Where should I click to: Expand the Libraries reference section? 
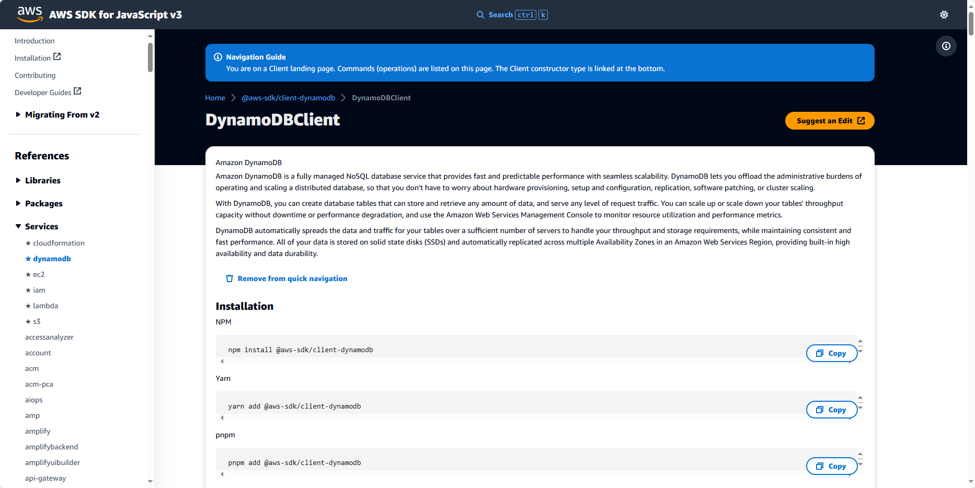[18, 180]
